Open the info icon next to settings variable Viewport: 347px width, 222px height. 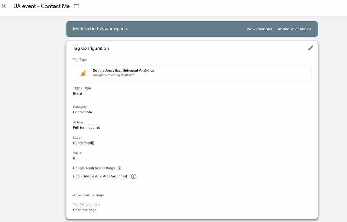pyautogui.click(x=134, y=176)
